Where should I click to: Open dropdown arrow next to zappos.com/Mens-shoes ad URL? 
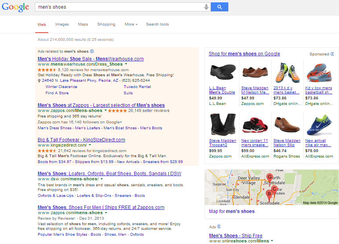click(105, 110)
